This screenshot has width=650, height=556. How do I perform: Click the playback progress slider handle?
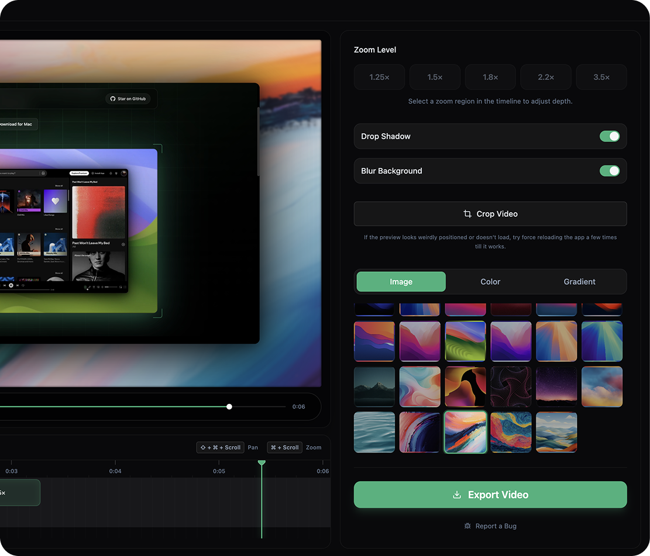[229, 406]
